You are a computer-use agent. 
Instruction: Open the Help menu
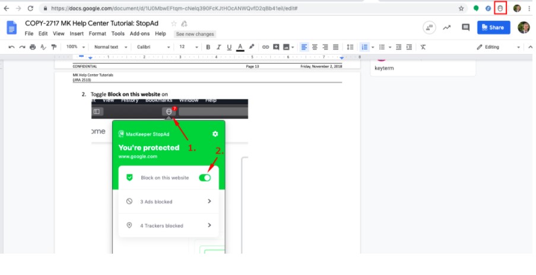click(x=160, y=33)
